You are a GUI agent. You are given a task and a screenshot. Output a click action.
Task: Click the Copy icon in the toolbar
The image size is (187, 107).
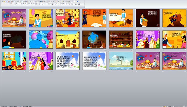click(x=33, y=1)
